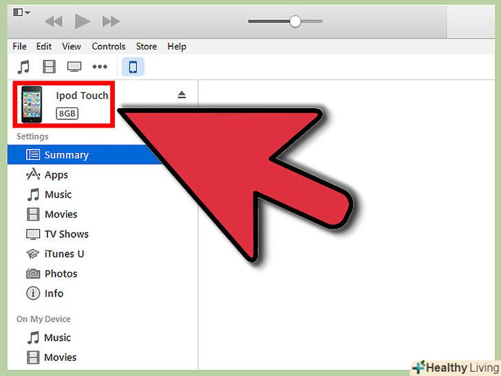
Task: Start playback with the Play button
Action: coord(82,21)
